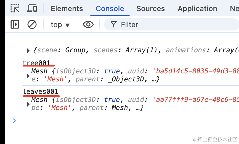Screen dimensions: 239x144
Task: Activate the inspect element picker icon
Action: (x=15, y=8)
